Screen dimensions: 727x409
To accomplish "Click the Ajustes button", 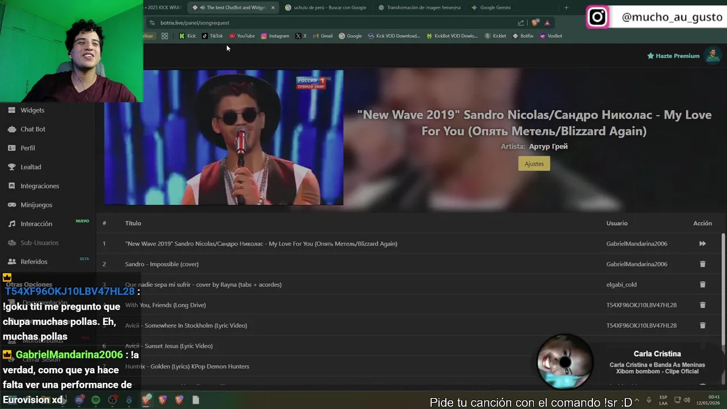I will (x=534, y=164).
